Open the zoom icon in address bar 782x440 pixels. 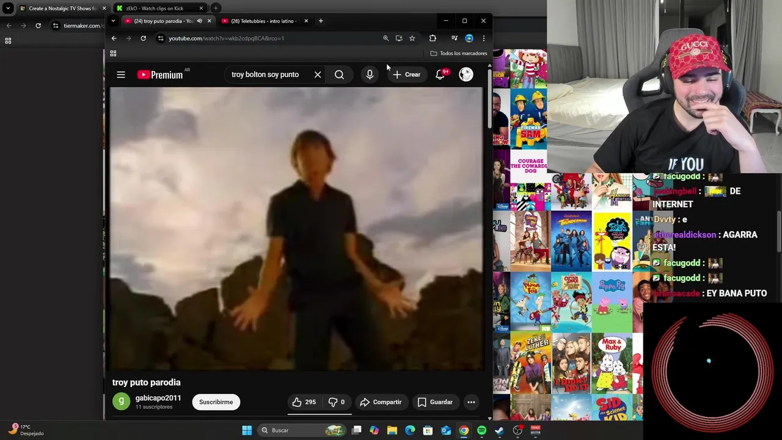click(386, 38)
